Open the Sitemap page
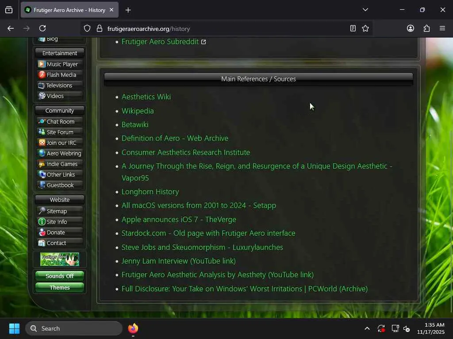Viewport: 453px width, 339px height. tap(60, 211)
